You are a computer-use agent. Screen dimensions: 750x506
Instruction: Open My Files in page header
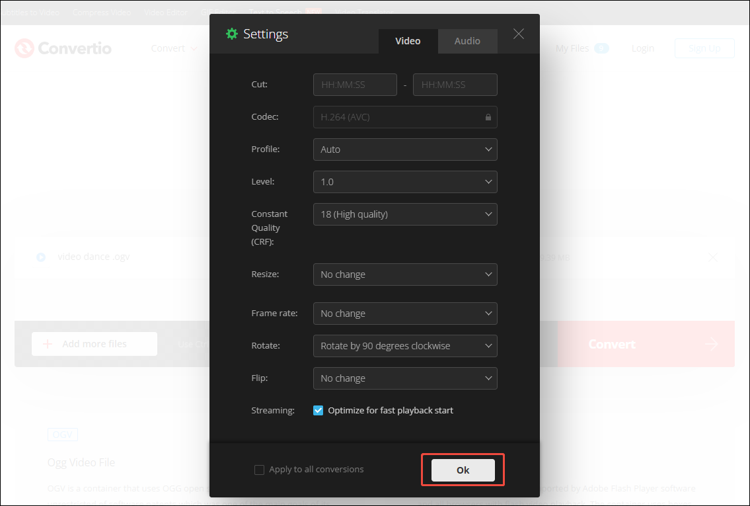pos(572,48)
